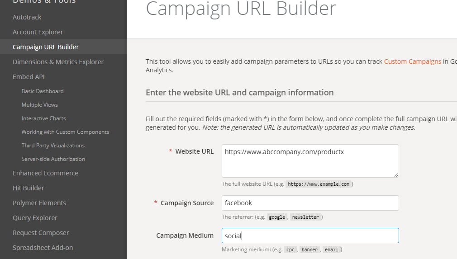The width and height of the screenshot is (457, 259).
Task: Open Request Composer in the sidebar
Action: (x=41, y=233)
